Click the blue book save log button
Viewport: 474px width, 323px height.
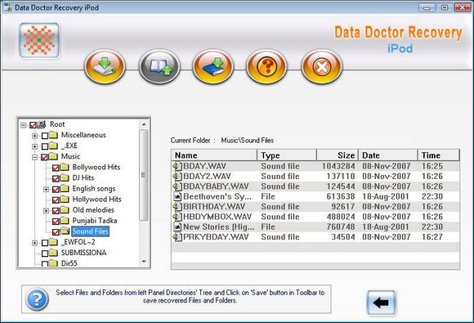[212, 67]
